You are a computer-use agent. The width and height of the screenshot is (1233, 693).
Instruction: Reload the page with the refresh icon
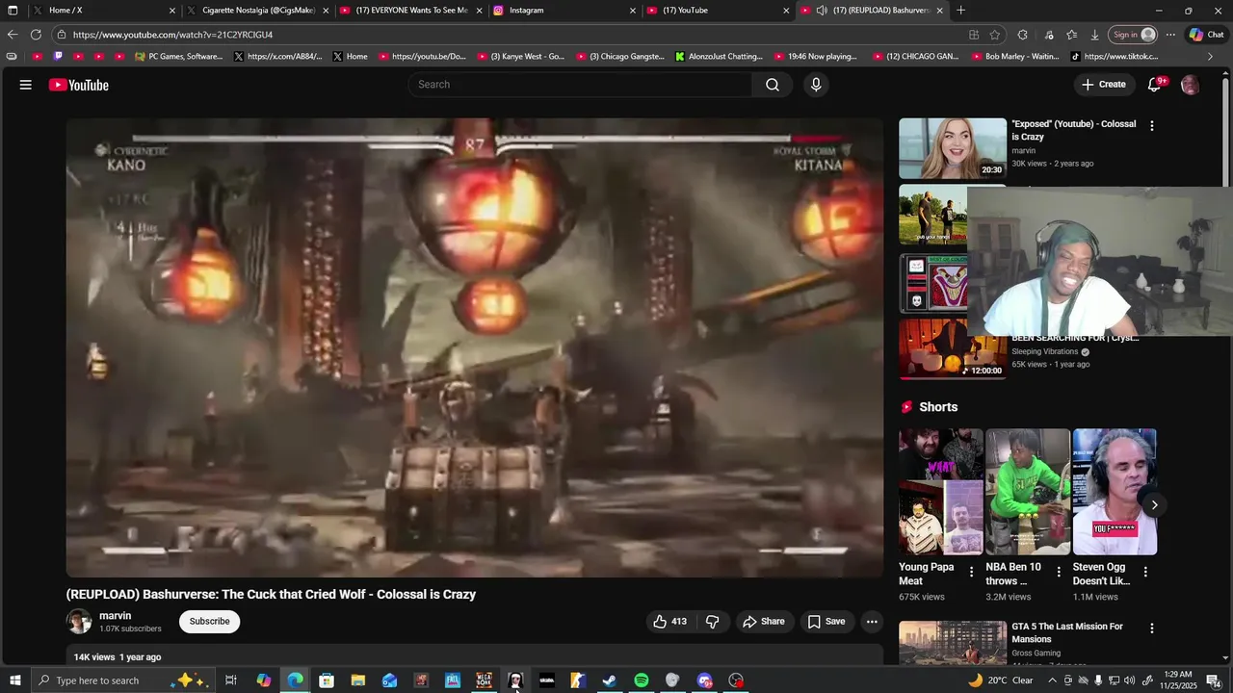(x=36, y=35)
